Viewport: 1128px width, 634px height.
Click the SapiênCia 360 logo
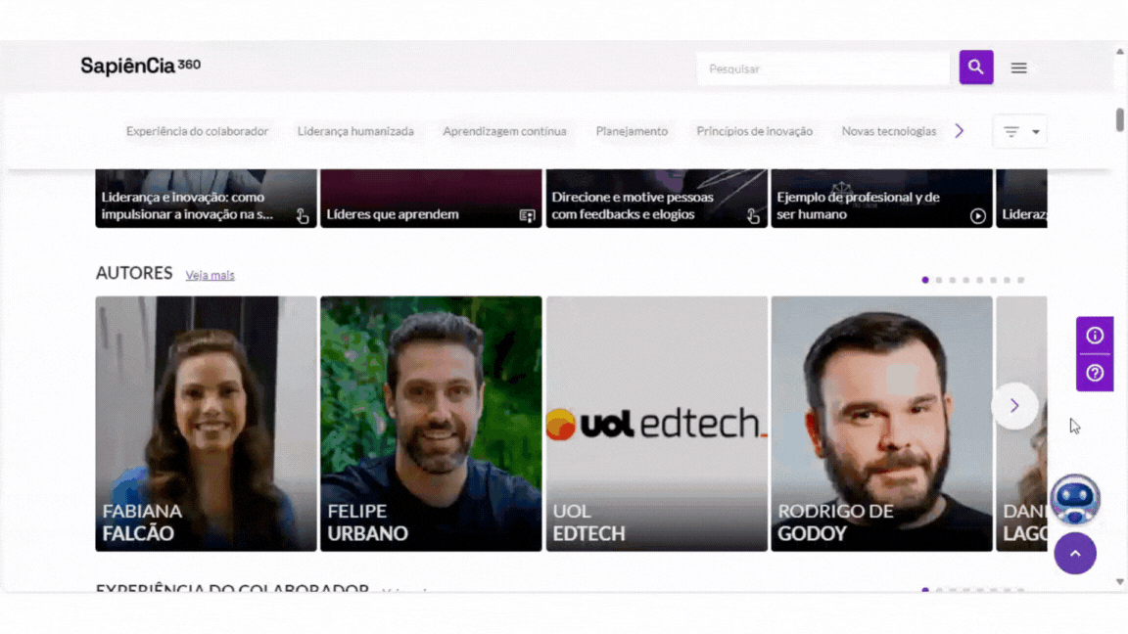click(141, 67)
